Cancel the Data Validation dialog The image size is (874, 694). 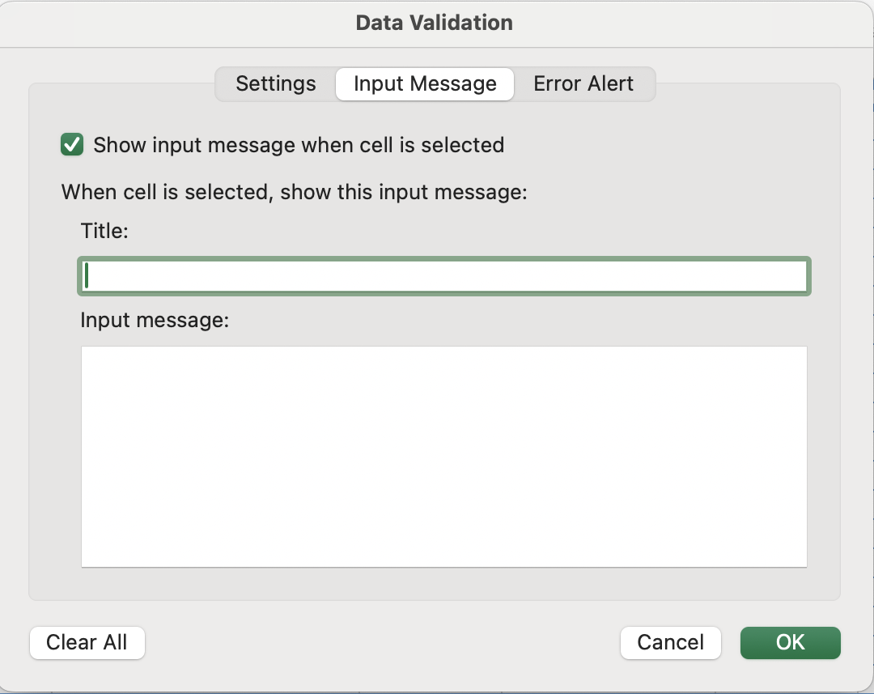coord(670,643)
